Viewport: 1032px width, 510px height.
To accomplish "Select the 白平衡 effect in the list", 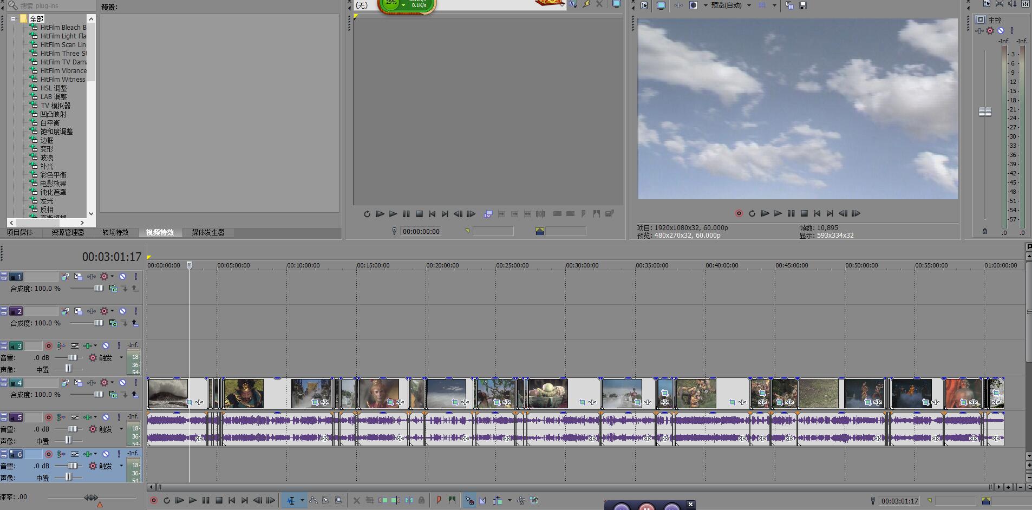I will [x=50, y=123].
